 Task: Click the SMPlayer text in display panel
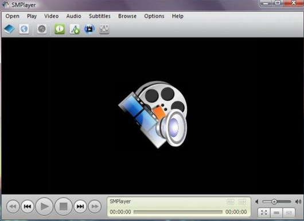pos(120,202)
